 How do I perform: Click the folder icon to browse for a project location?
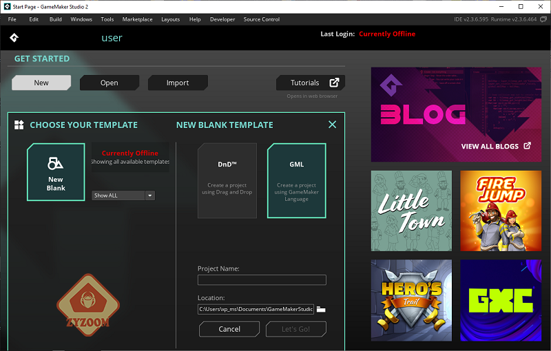click(321, 309)
